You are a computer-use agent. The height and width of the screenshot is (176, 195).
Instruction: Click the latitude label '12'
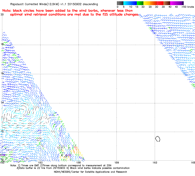click(2, 131)
